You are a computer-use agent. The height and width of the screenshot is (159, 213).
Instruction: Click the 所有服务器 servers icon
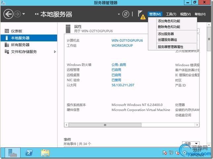[x=7, y=45]
